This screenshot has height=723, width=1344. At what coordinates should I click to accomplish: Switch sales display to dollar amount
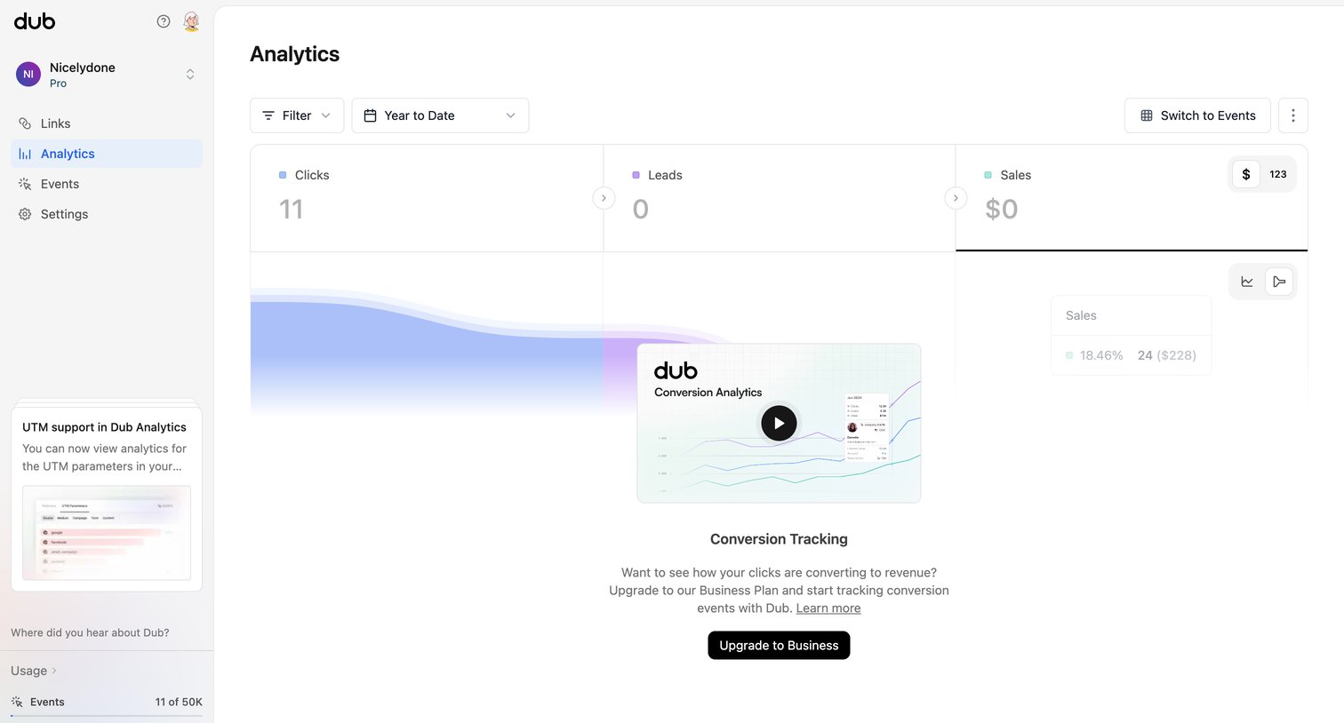[x=1246, y=174]
